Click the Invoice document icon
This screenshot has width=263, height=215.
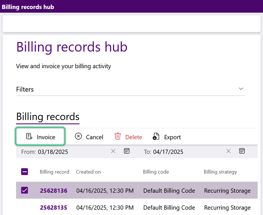click(29, 136)
